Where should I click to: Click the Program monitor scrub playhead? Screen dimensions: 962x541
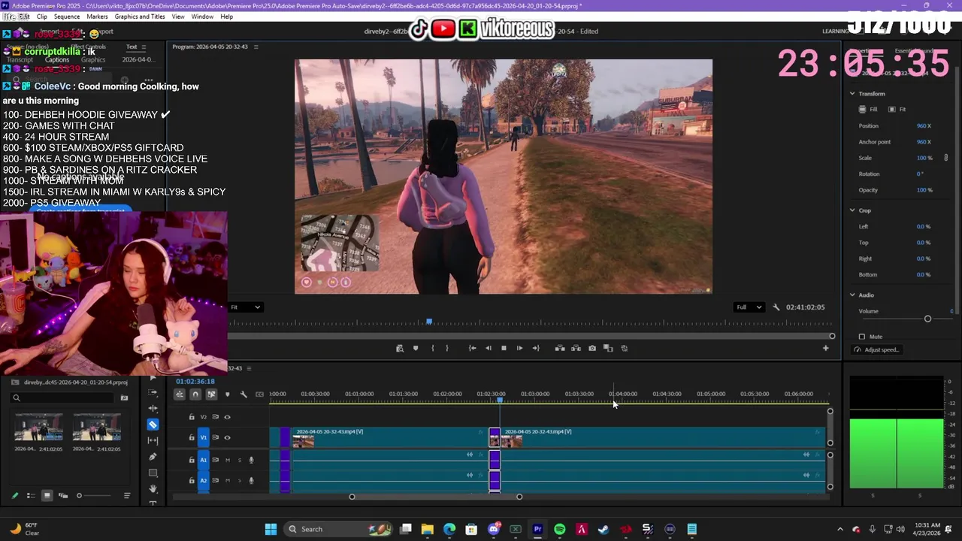click(x=429, y=322)
